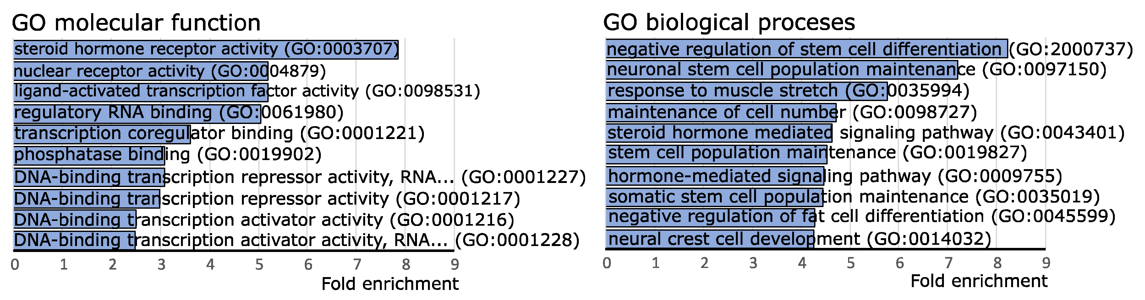Select the transcription coregulator binding bar
This screenshot has height=300, width=1145.
click(x=102, y=134)
